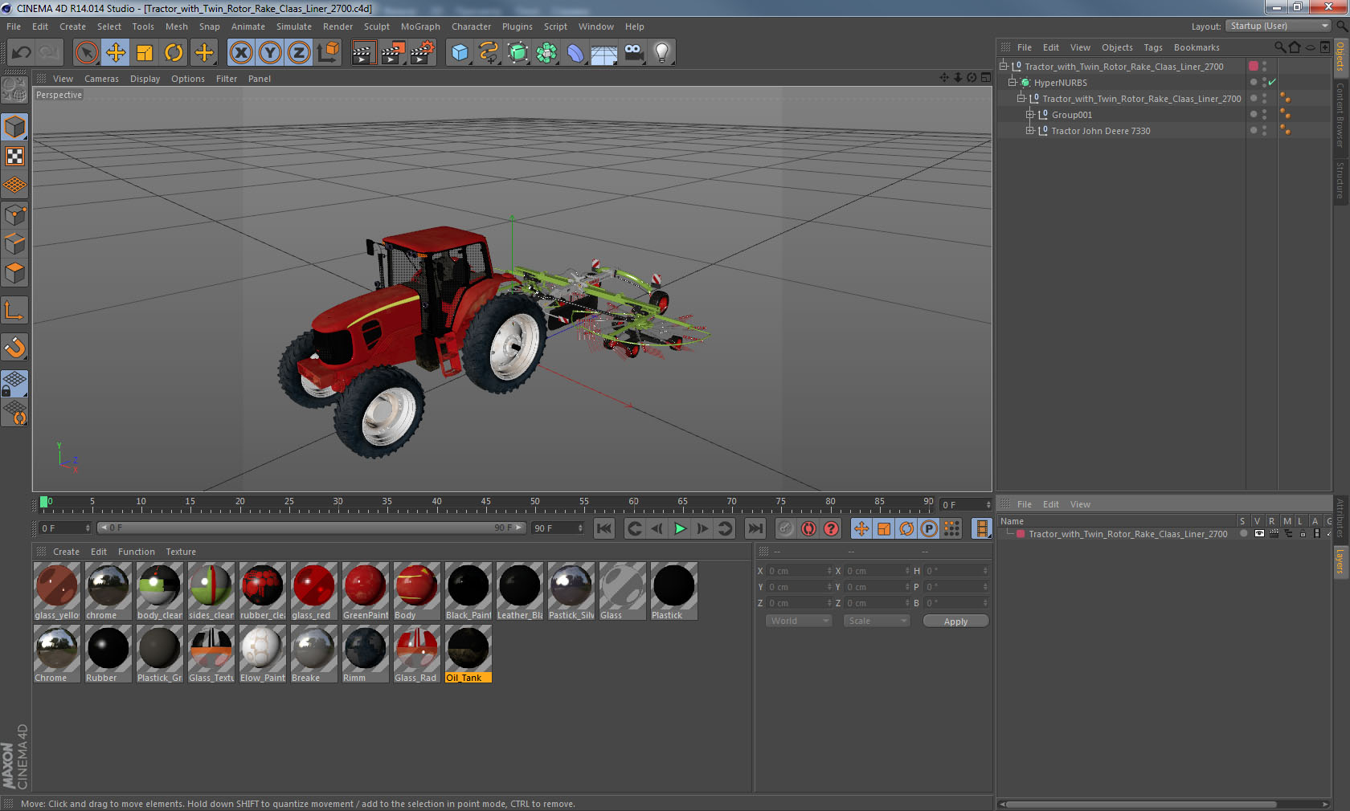Expand Tractor John Deere 7330 node
Viewport: 1350px width, 811px height.
(1029, 131)
